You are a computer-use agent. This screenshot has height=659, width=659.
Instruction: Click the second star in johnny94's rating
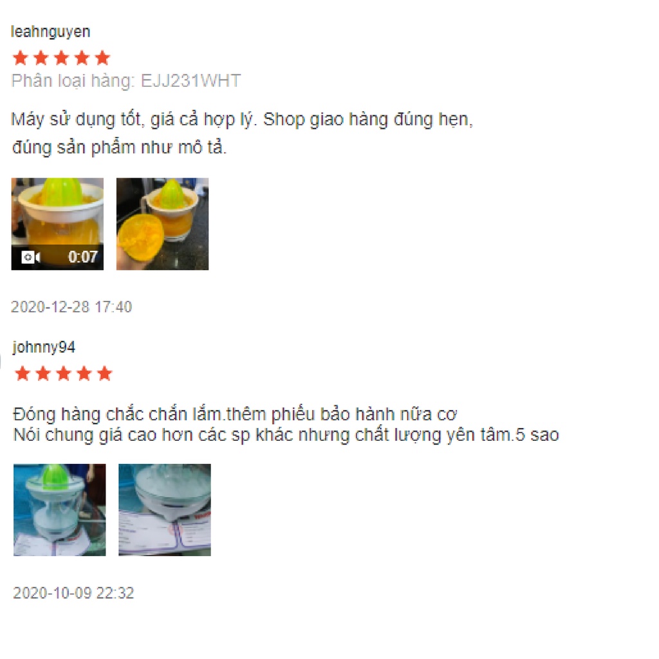43,373
